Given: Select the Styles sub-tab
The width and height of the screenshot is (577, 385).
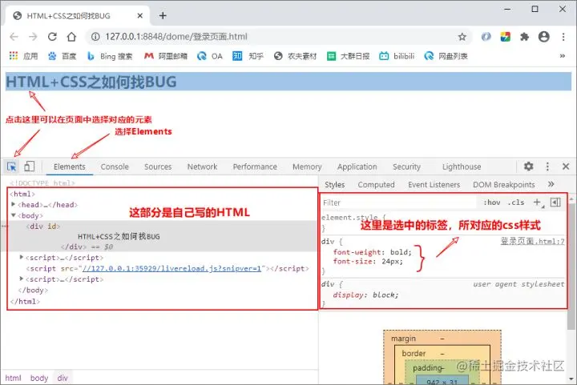Looking at the screenshot, I should [334, 185].
